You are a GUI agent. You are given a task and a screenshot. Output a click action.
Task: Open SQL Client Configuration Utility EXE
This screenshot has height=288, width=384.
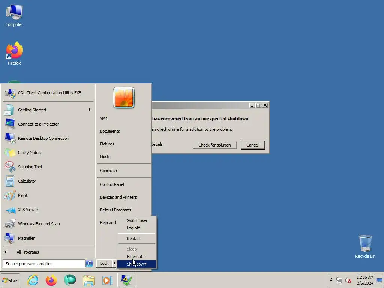coord(48,93)
